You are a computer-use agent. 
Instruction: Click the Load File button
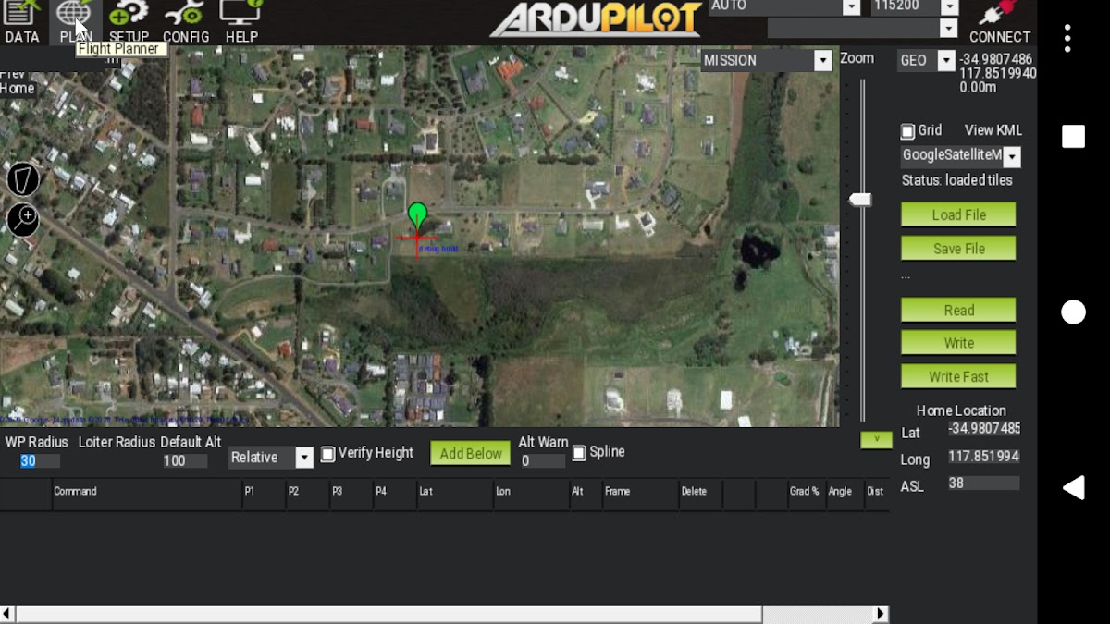point(958,214)
